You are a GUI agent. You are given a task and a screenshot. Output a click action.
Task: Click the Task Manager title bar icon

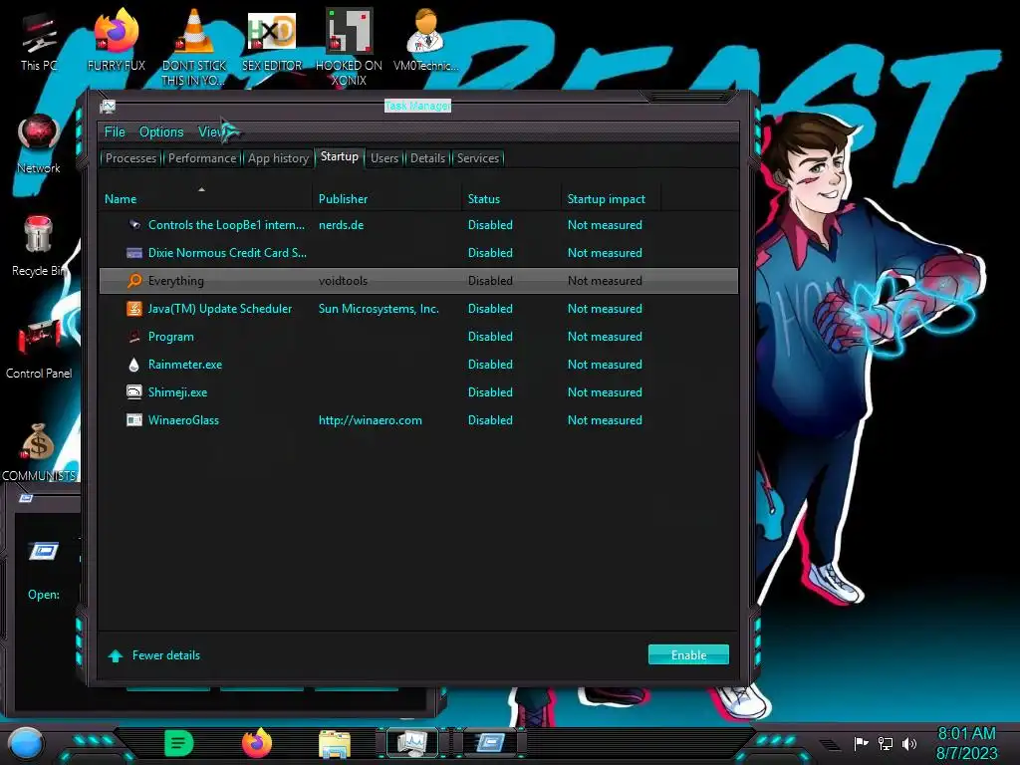(x=108, y=107)
